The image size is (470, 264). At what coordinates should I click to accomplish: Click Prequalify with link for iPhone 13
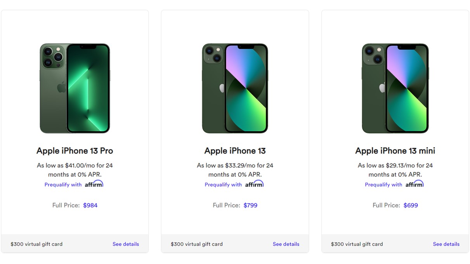[x=223, y=185]
